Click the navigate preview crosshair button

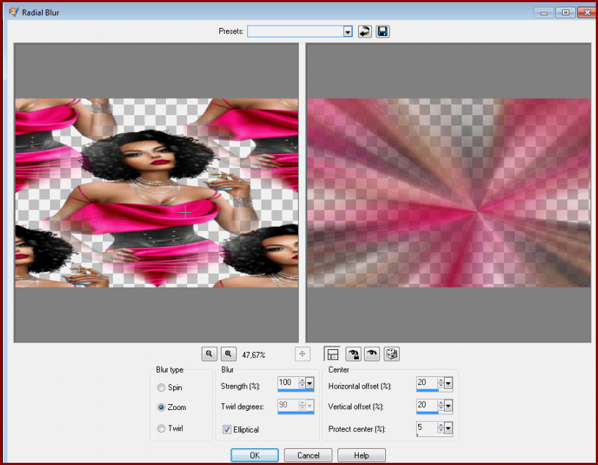coord(302,354)
